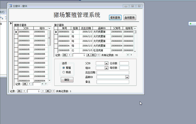196x124 pixels.
Task: Add new record in 猪子窗体 navigator
Action: tap(98, 55)
